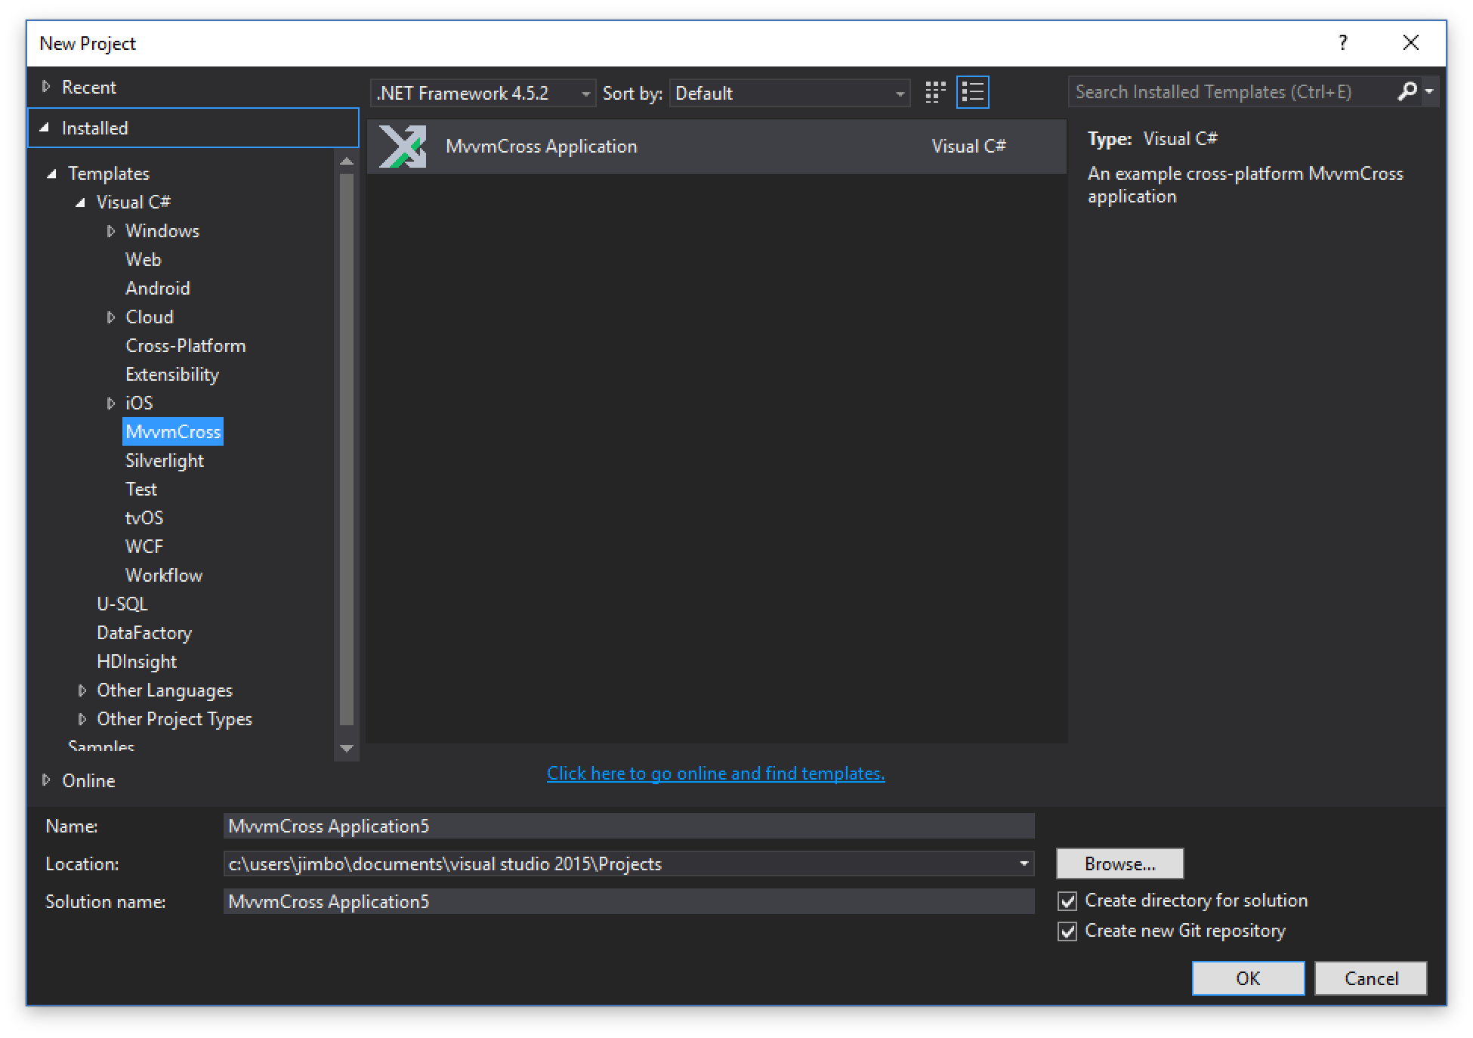Click here to go online and find templates
The width and height of the screenshot is (1473, 1038).
[715, 773]
